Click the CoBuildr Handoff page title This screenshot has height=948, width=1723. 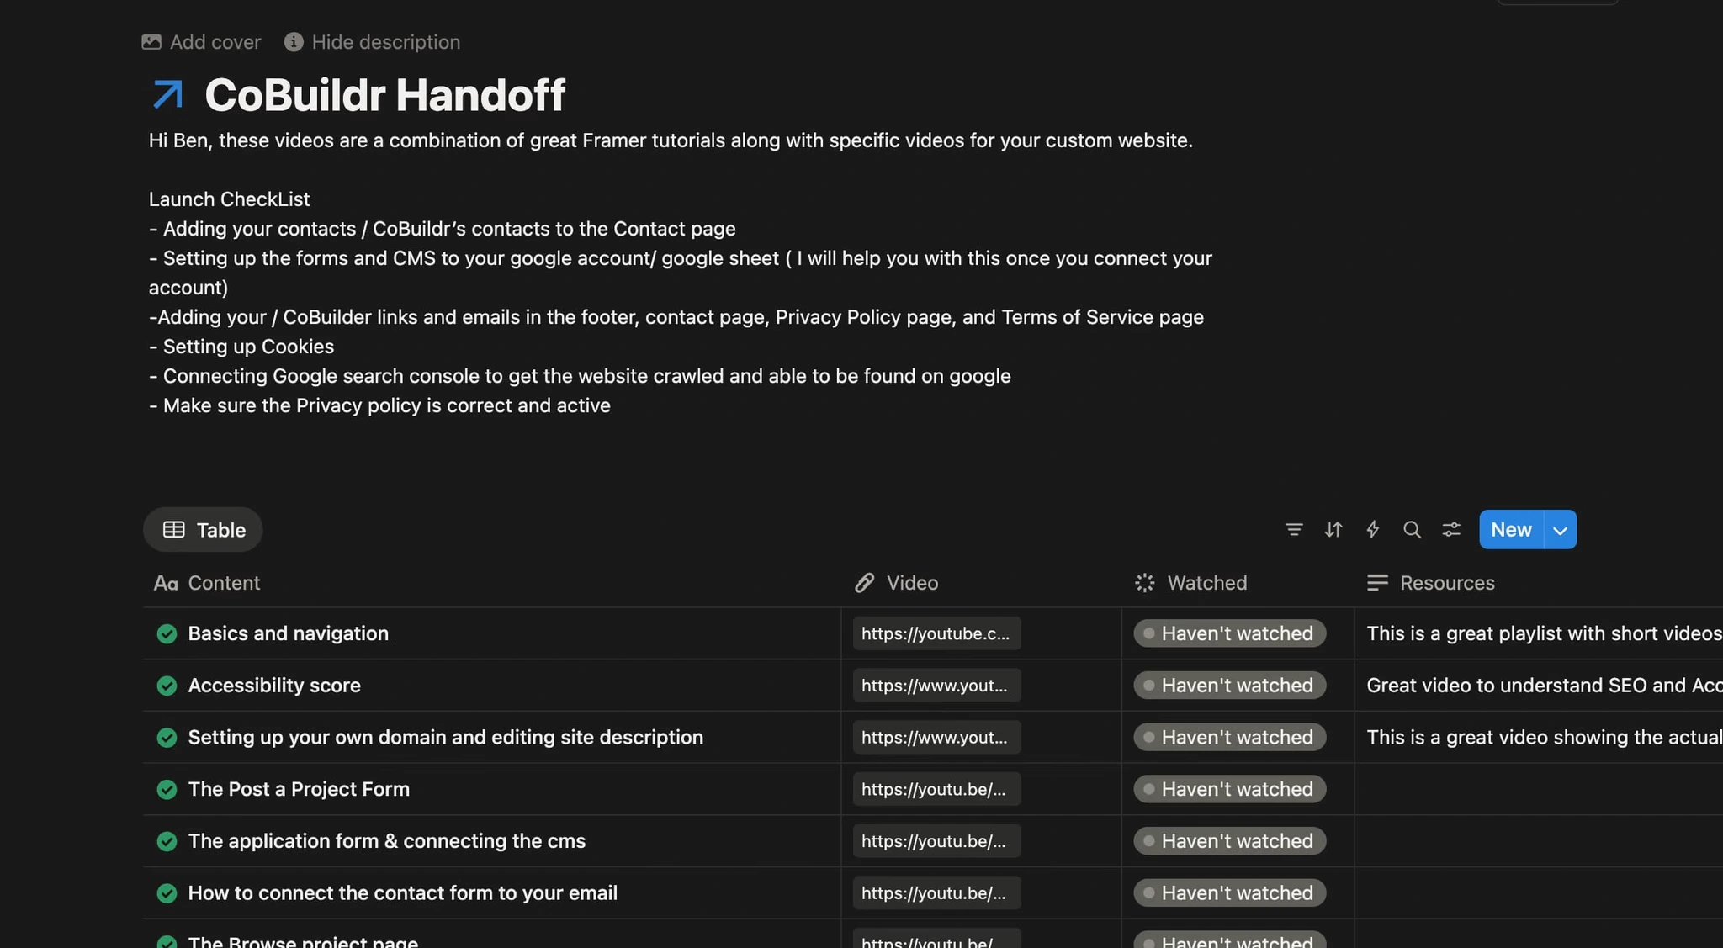coord(384,94)
